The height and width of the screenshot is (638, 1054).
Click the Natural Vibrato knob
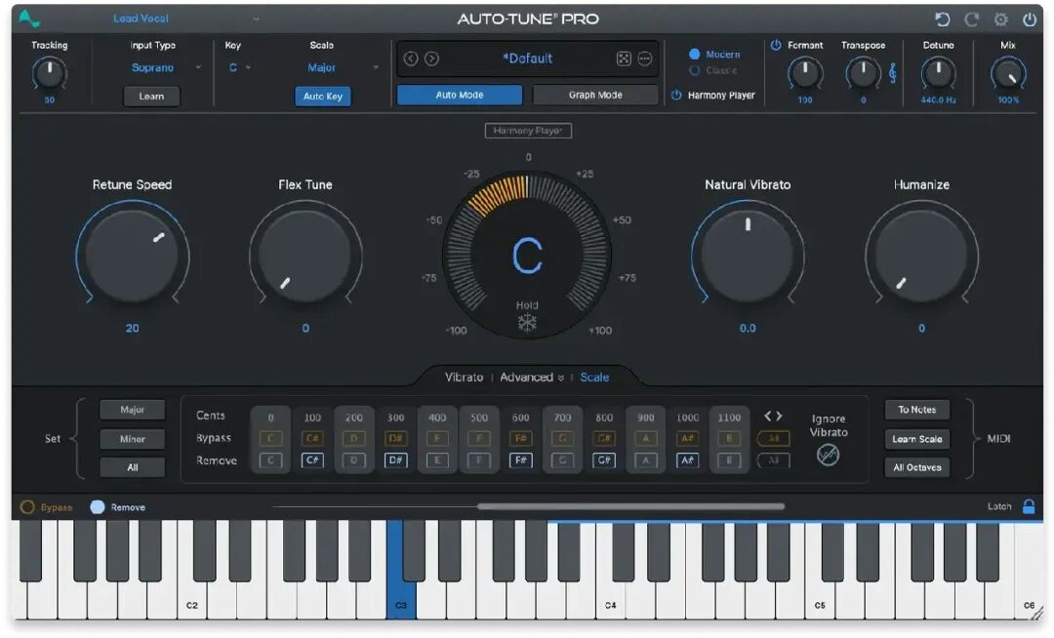click(x=748, y=256)
